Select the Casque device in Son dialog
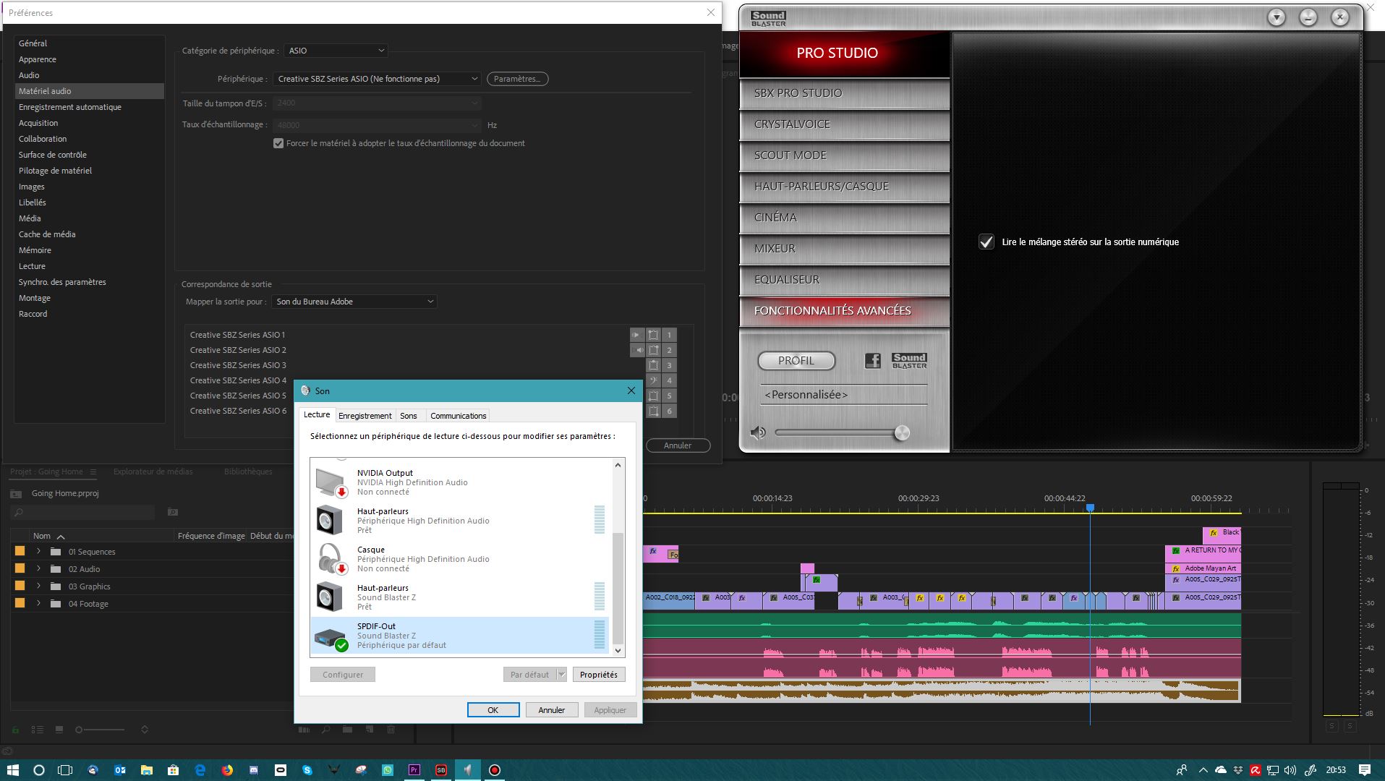The width and height of the screenshot is (1385, 781). 460,559
